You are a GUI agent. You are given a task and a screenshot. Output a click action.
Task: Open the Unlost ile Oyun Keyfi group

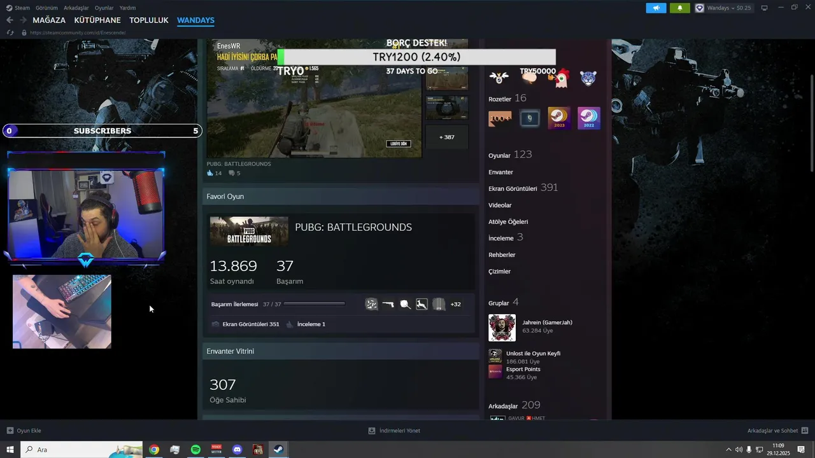tap(533, 354)
